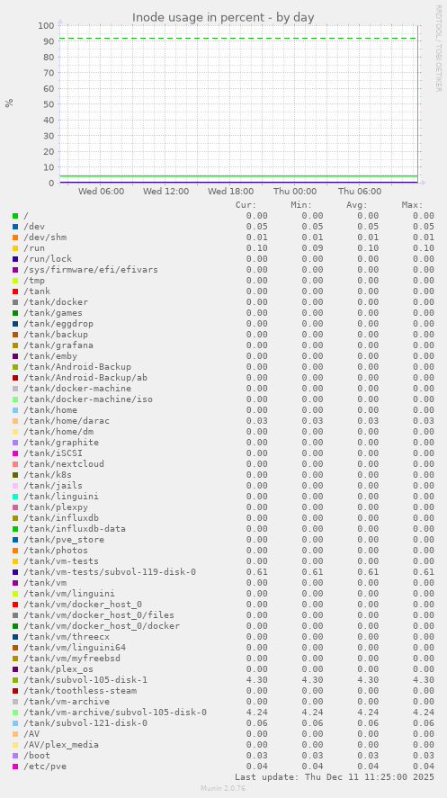
Task: Click the 100 y-axis label
Action: pyautogui.click(x=48, y=25)
